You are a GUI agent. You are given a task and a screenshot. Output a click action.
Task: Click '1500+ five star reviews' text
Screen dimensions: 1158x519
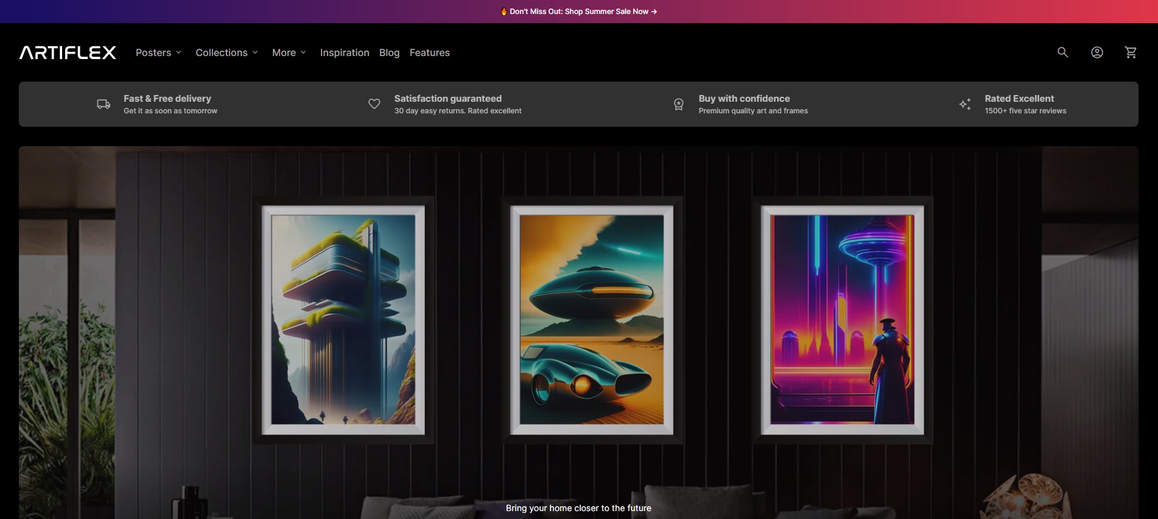pos(1025,111)
